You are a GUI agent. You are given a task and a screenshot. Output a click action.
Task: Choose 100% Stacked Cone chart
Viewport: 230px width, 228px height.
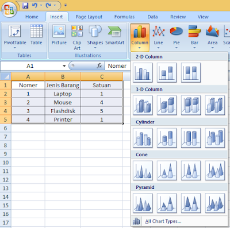pos(191,171)
